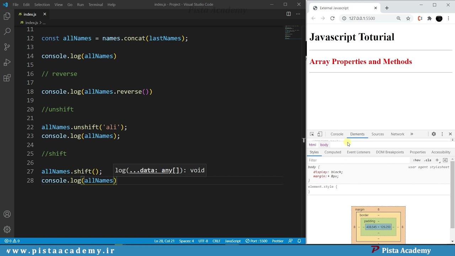Screen dimensions: 455x256
Task: Activate the DevTools inspect element picker
Action: click(x=312, y=134)
